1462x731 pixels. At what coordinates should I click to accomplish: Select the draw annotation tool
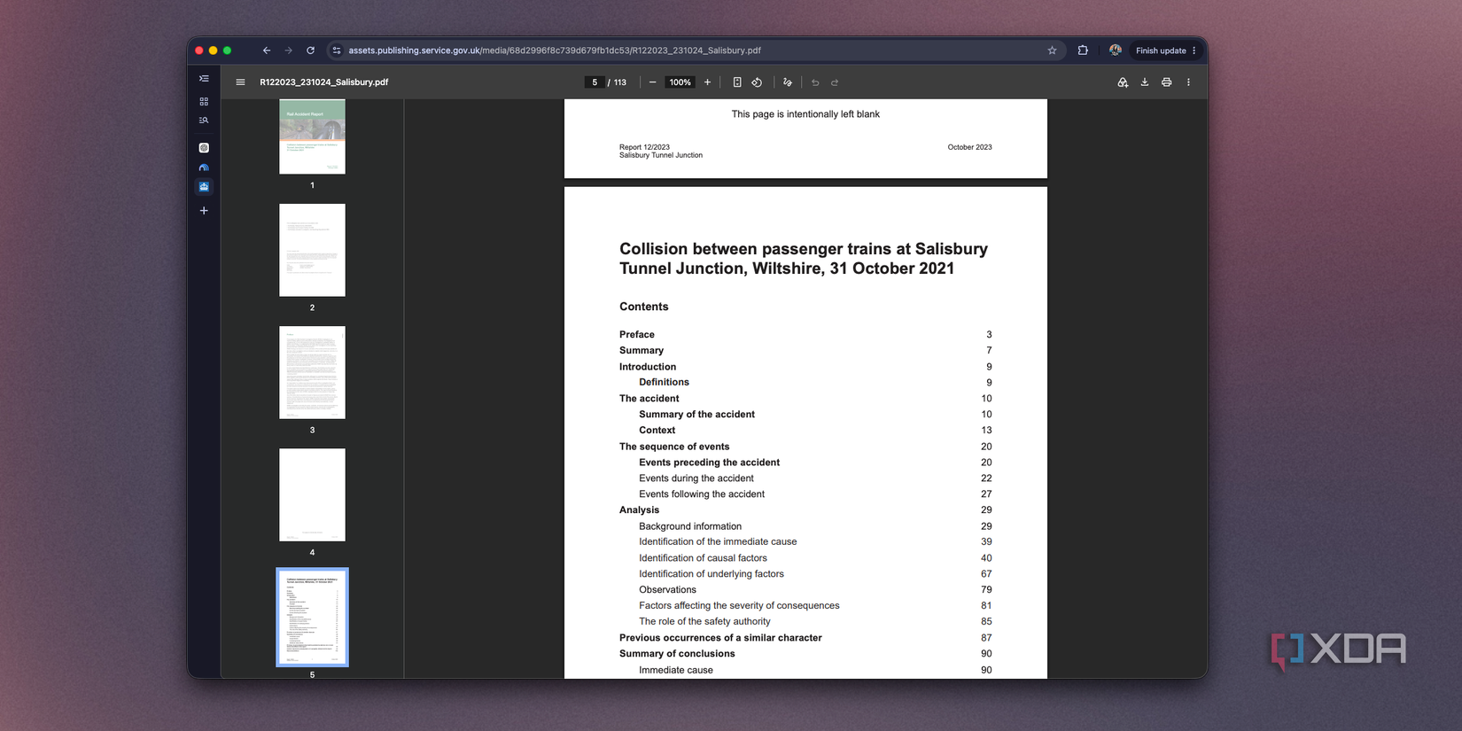(x=787, y=82)
